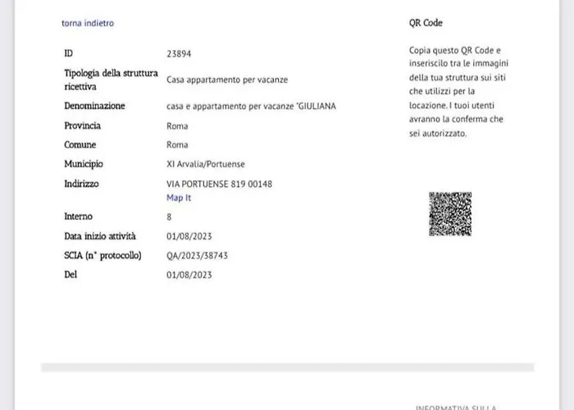Screen dimensions: 574x410
Task: Click the Comune value 'Roma'
Action: tap(177, 145)
